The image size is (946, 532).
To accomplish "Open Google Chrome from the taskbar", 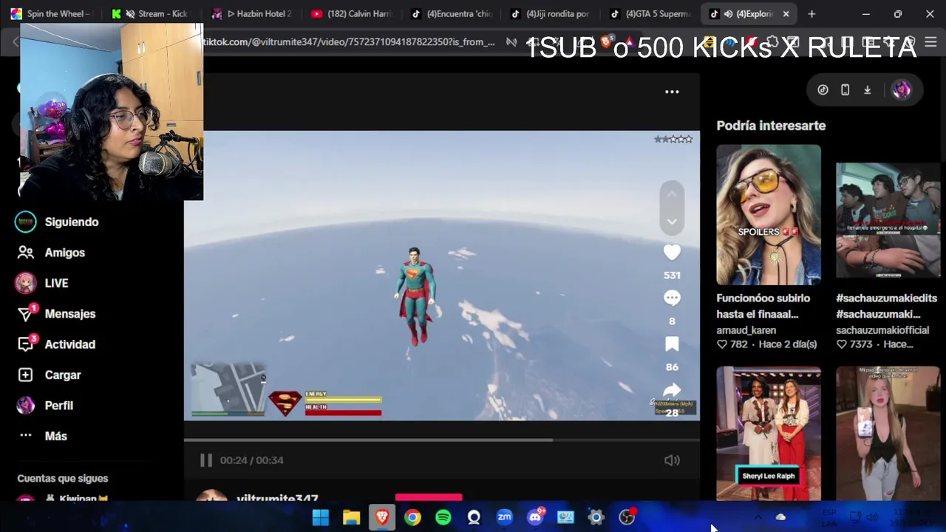I will pyautogui.click(x=412, y=517).
